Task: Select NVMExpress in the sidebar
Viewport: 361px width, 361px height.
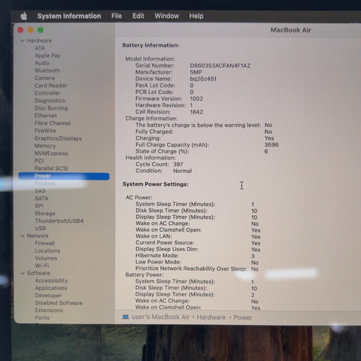Action: (x=51, y=153)
